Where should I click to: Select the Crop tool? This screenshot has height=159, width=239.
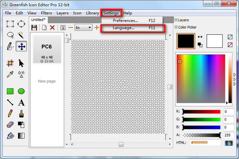point(10,63)
